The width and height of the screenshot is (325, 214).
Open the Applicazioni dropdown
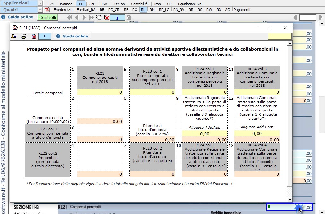(x=40, y=3)
